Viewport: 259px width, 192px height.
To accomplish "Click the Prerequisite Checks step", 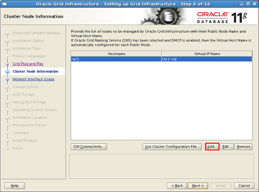I will [29, 125].
